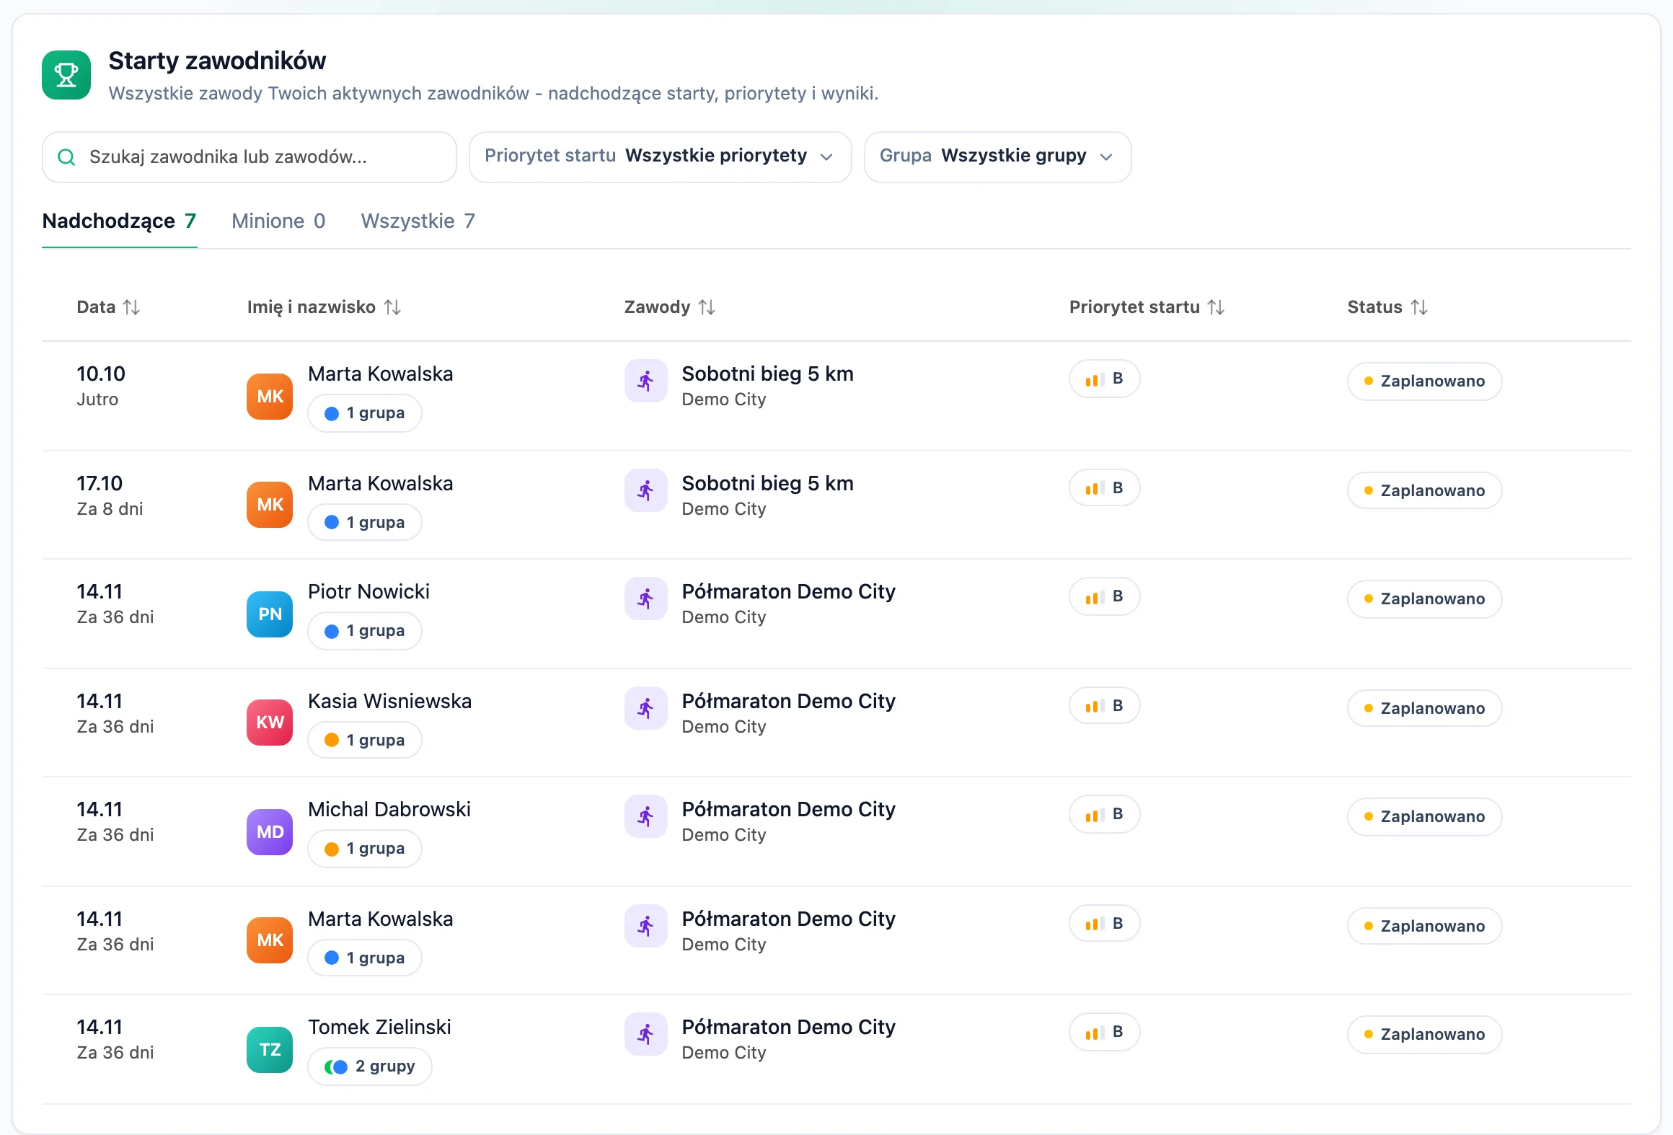Screen dimensions: 1673x1135
Task: Click running icon beside 17.10 Sobotni bieg
Action: tap(645, 490)
